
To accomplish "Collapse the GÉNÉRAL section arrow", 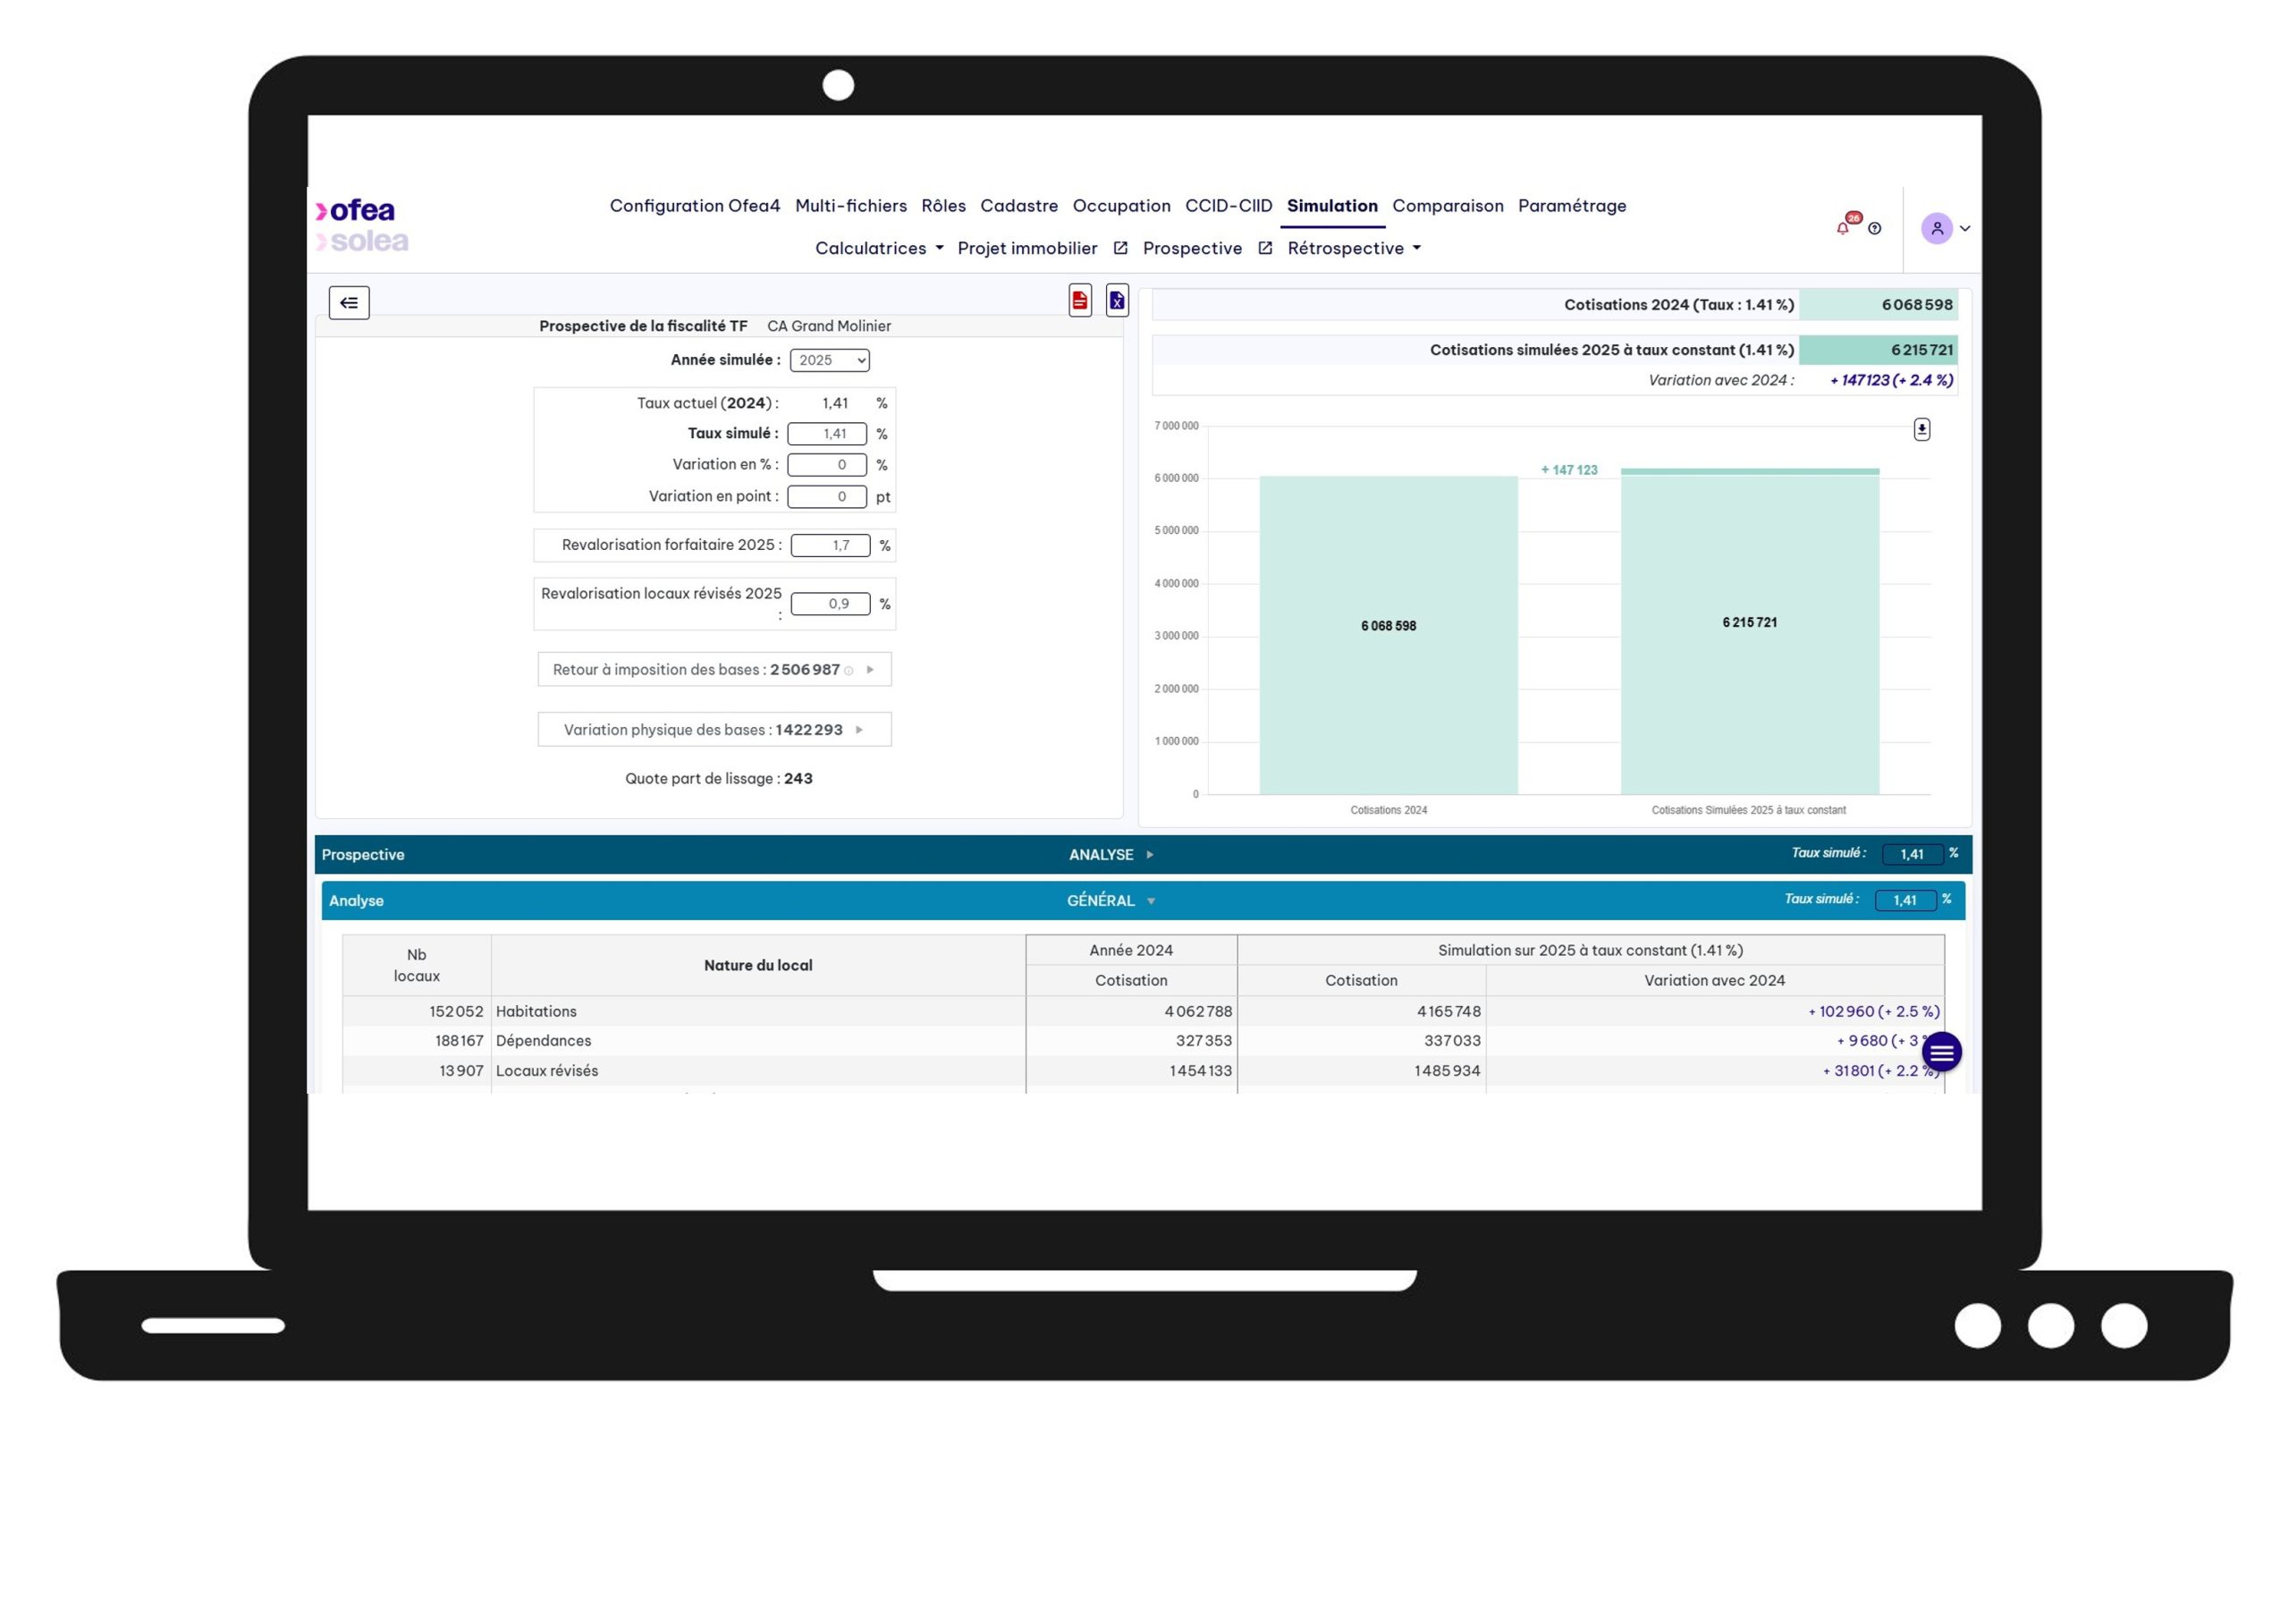I will (x=1151, y=902).
